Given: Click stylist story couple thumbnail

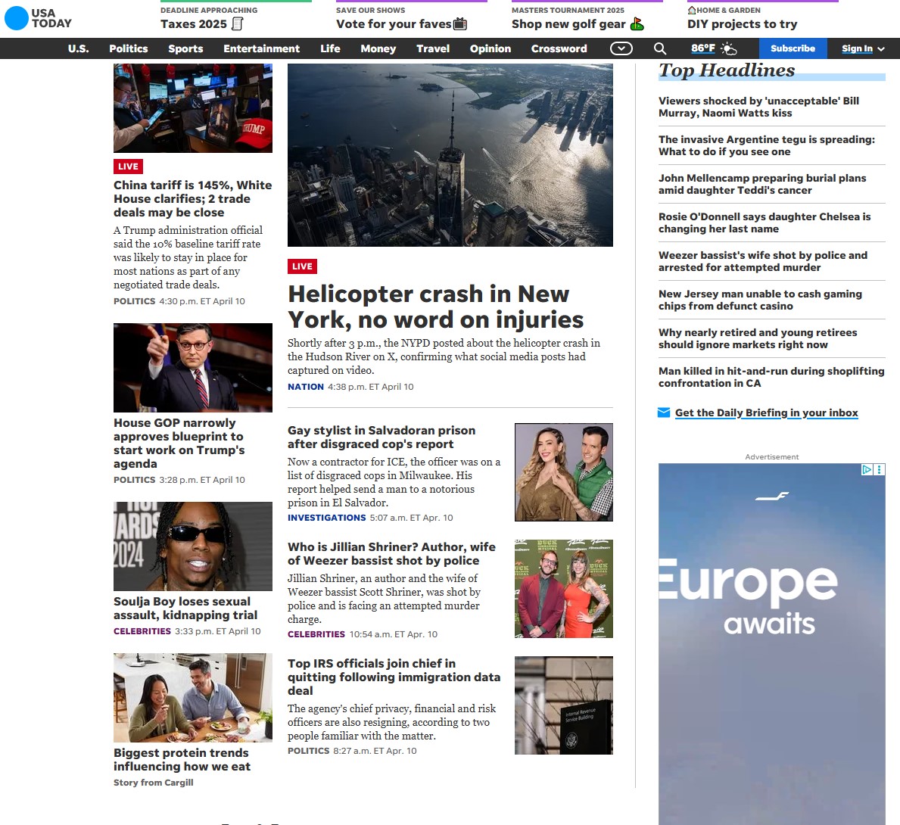Looking at the screenshot, I should (x=564, y=472).
